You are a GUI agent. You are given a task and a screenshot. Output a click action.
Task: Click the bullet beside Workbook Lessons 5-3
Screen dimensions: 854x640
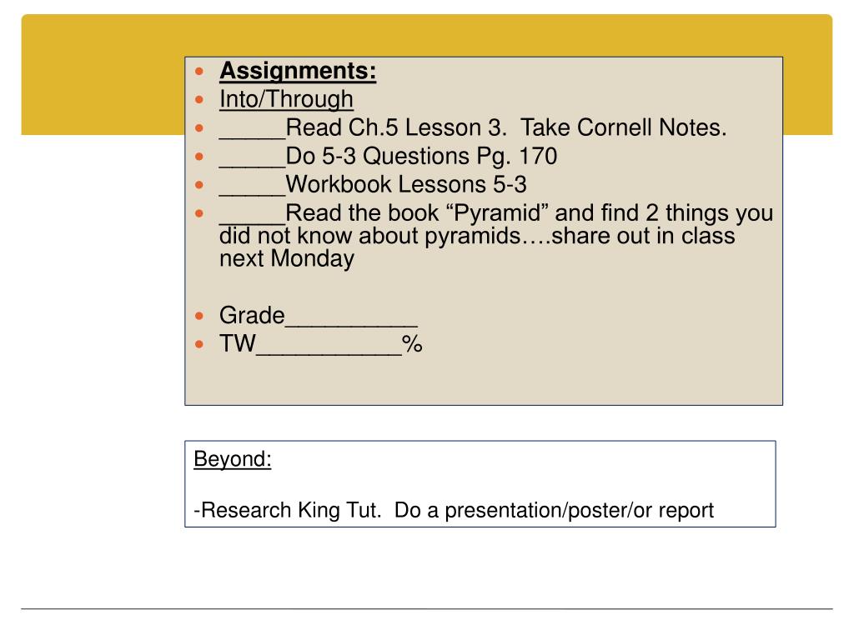pyautogui.click(x=199, y=185)
